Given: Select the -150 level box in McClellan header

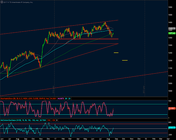Looking at the screenshot, I should [x=53, y=120].
